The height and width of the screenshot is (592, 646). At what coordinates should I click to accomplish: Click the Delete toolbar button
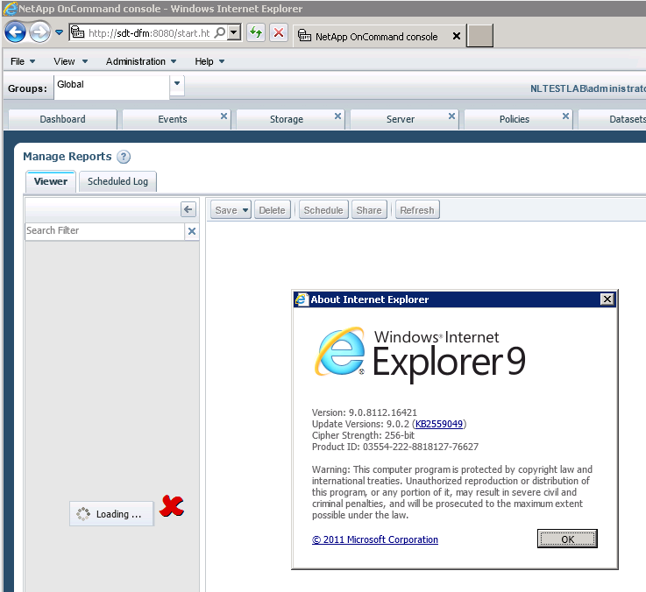coord(273,210)
